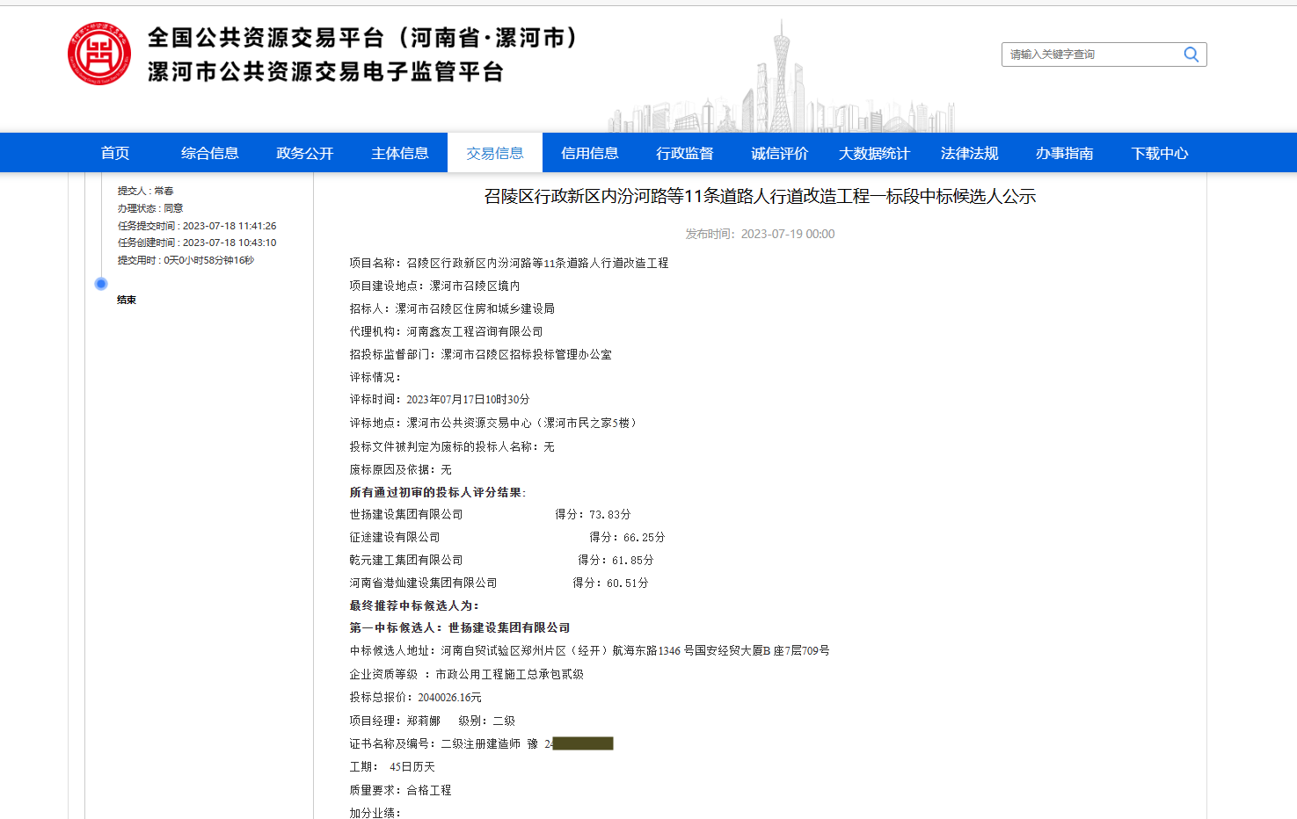Screen dimensions: 1297x819
Task: Click the blue timeline node dot
Action: click(100, 284)
